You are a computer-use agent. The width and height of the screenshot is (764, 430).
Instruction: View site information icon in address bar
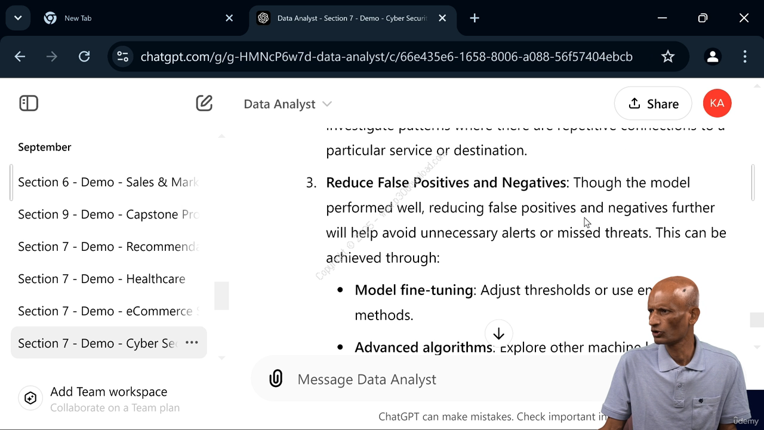(x=122, y=57)
